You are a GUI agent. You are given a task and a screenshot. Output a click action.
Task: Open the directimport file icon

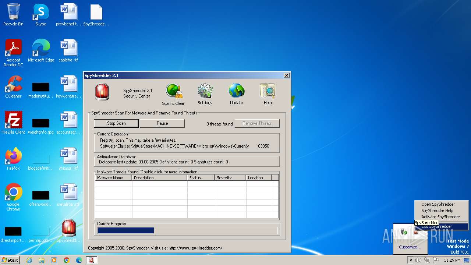(13, 234)
